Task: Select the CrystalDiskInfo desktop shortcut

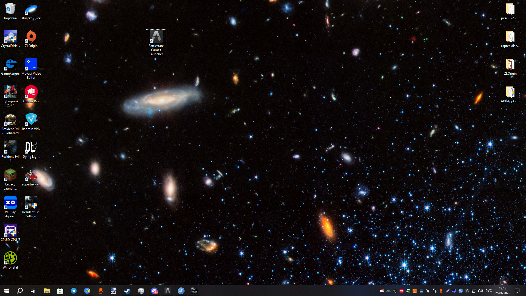Action: (x=10, y=39)
